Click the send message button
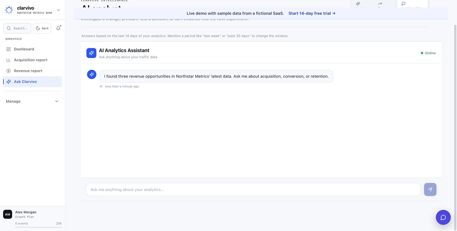 (x=430, y=189)
